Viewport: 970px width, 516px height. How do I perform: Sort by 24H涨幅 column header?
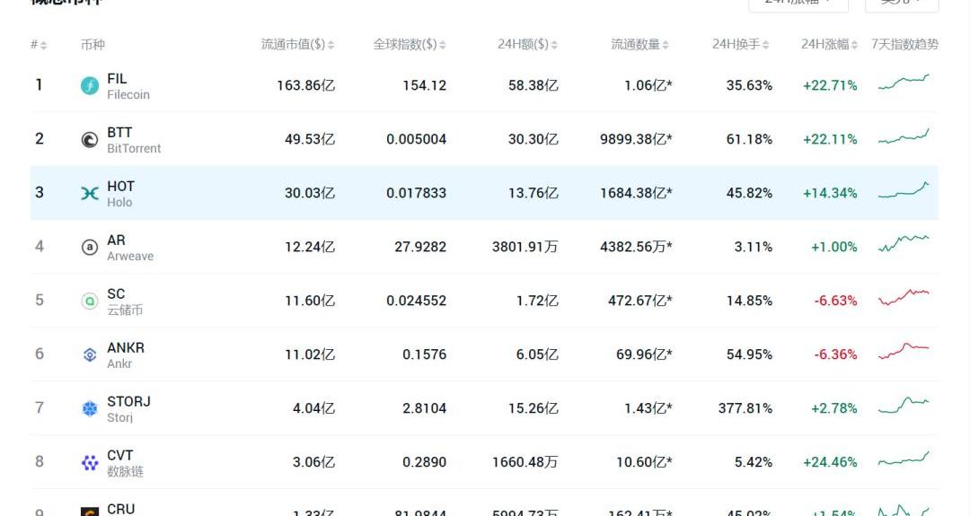(x=830, y=45)
